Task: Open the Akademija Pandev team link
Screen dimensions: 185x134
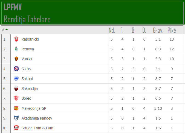Action: click(37, 118)
